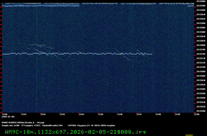Click the 28125520 frequency label
This screenshot has height=136, width=207.
click(x=201, y=107)
